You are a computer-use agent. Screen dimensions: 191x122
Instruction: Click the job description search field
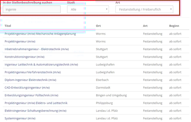[x=32, y=9]
